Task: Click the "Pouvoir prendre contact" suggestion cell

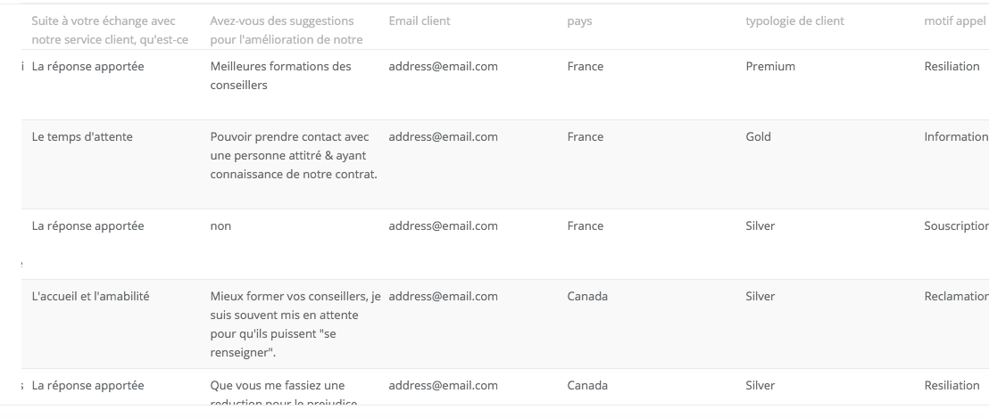Action: click(293, 155)
